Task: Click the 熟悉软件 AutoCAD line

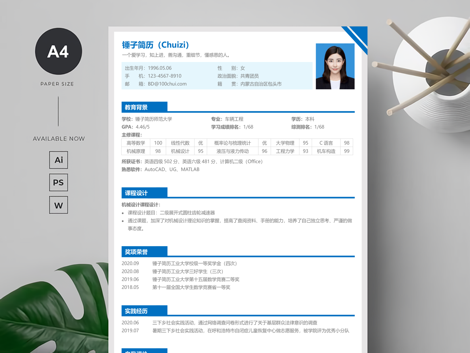Action: (x=160, y=169)
